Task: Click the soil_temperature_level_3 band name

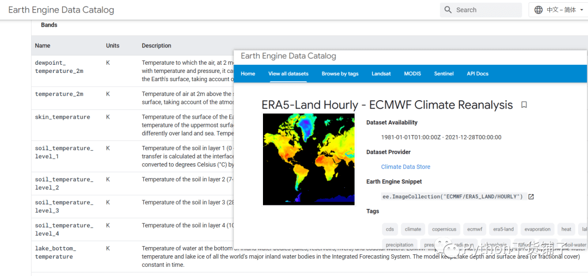Action: tap(64, 207)
